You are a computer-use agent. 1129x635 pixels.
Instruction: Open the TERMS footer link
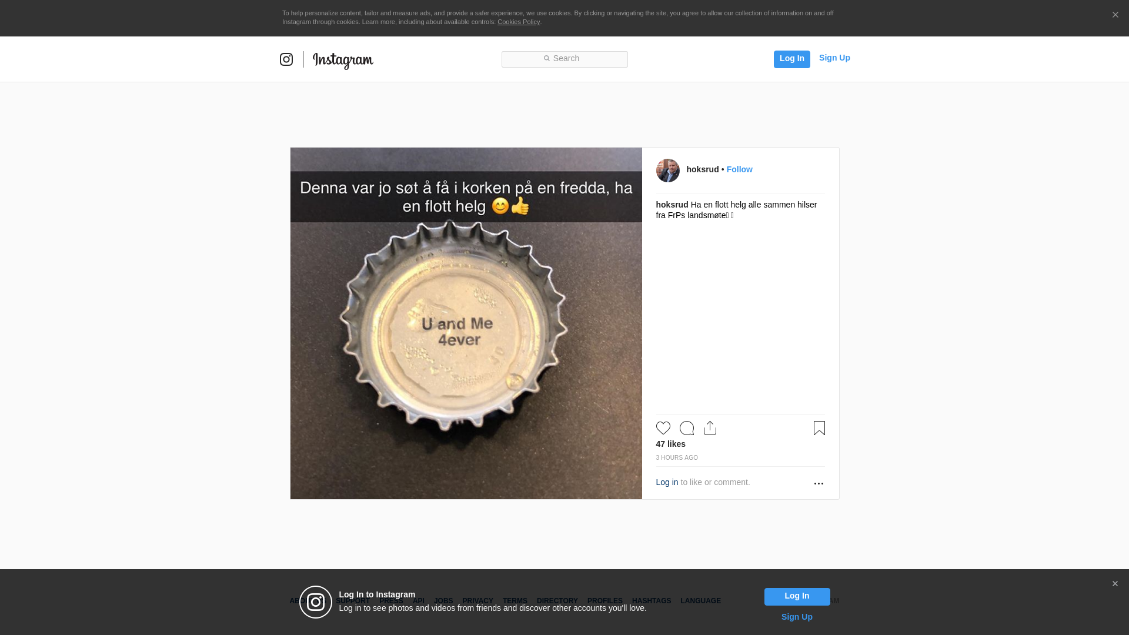click(x=515, y=601)
